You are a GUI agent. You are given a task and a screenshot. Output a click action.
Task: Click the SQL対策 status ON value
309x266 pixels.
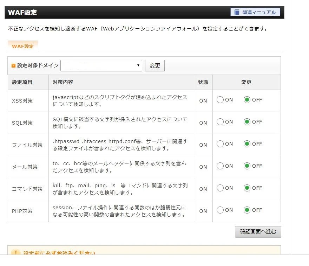(203, 123)
